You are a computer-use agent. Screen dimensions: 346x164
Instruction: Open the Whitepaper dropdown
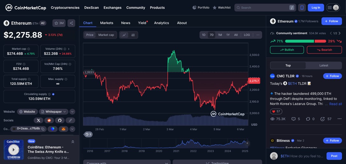tap(53, 112)
